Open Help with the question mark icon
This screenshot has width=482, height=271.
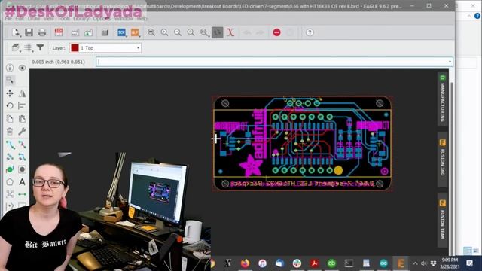coord(310,32)
